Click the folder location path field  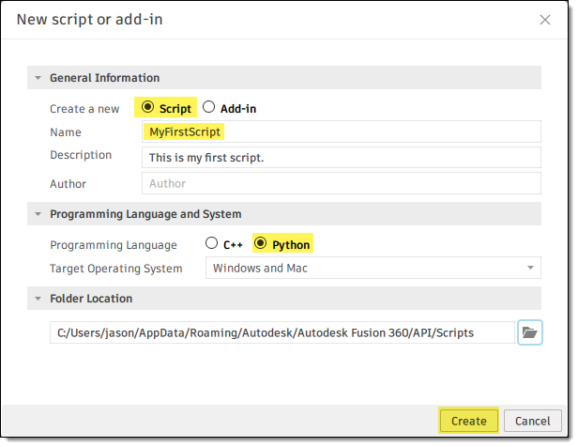click(282, 332)
